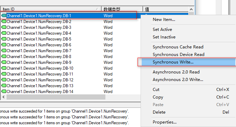This screenshot has width=236, height=127.
Task: Click the tag icon for NumRecovery.DB-1
Action: 4,15
